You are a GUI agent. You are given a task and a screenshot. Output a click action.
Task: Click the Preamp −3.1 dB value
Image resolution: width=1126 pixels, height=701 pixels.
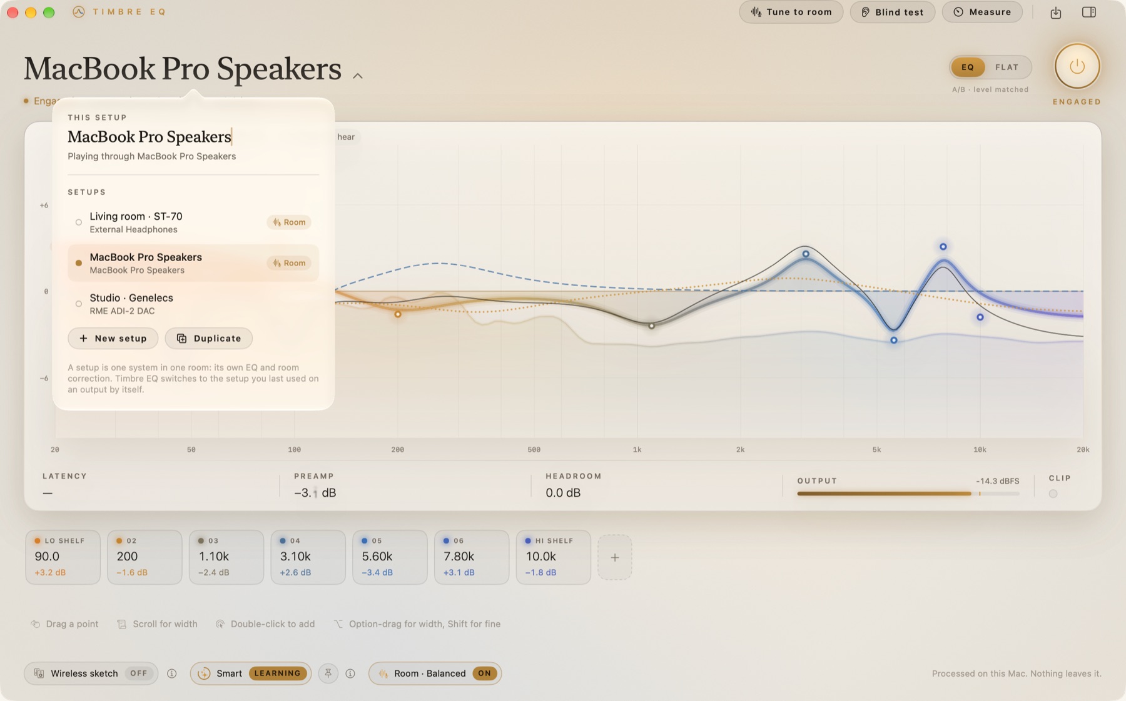[x=315, y=493]
